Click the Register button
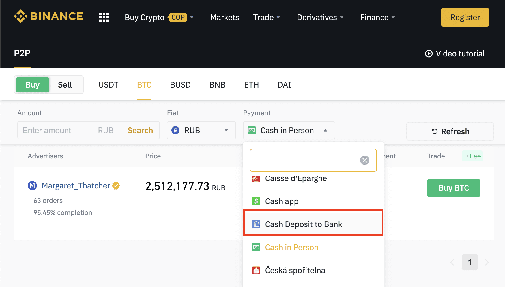Viewport: 505px width, 287px height. pos(465,17)
